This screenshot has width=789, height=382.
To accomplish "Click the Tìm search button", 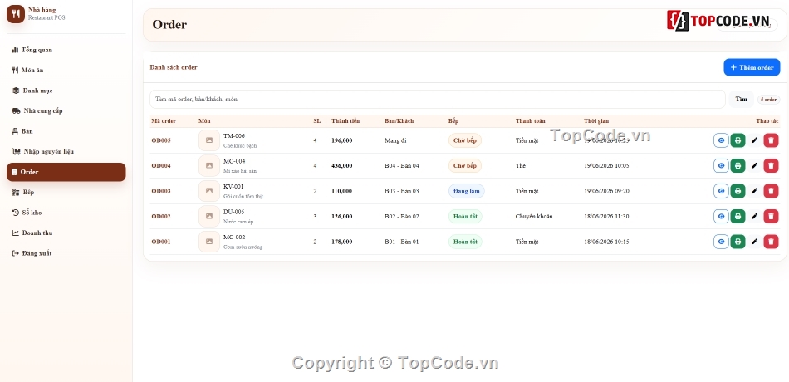I will click(741, 99).
